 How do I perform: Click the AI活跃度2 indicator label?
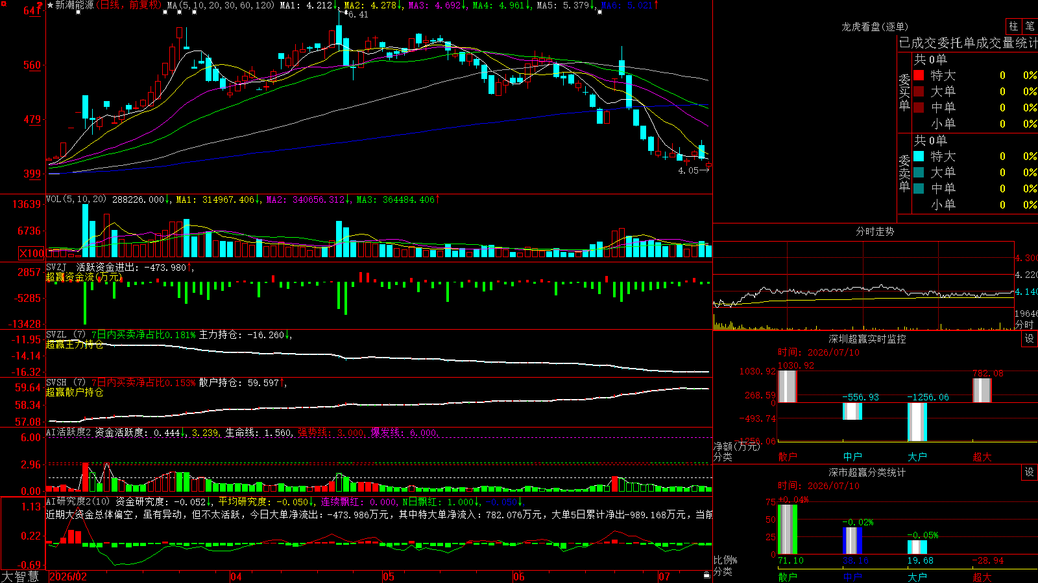click(x=69, y=432)
